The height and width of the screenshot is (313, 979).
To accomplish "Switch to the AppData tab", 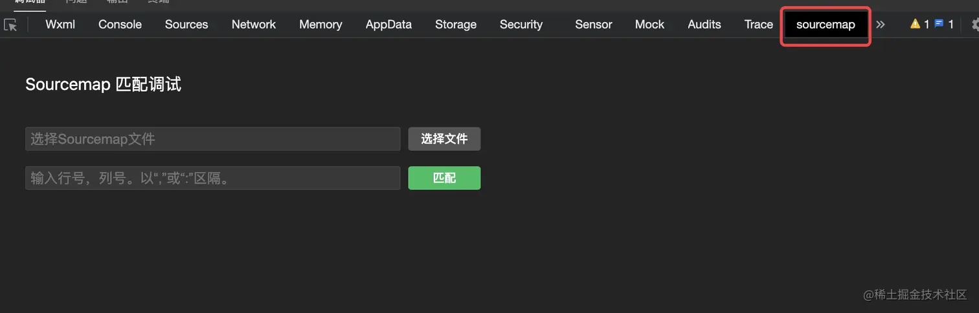I will (388, 25).
